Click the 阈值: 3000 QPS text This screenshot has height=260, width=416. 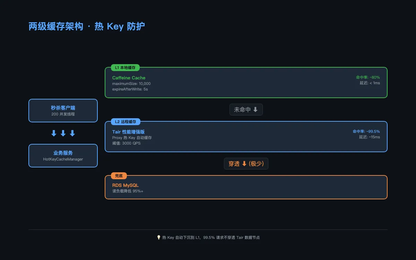click(127, 143)
